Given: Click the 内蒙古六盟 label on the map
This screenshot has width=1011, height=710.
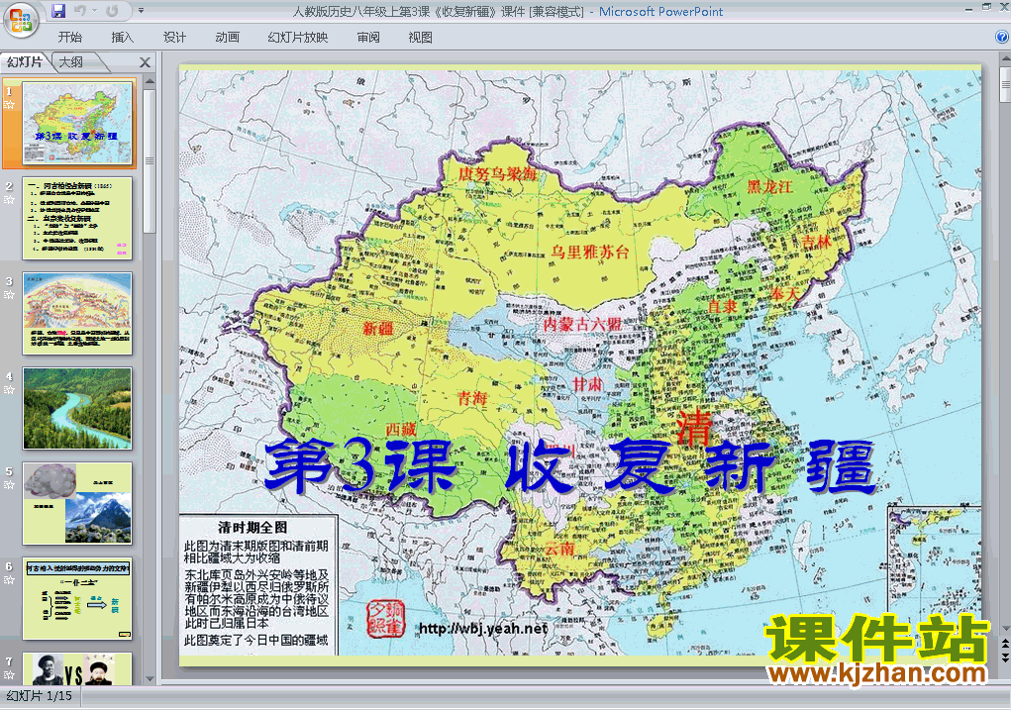Looking at the screenshot, I should coord(582,324).
